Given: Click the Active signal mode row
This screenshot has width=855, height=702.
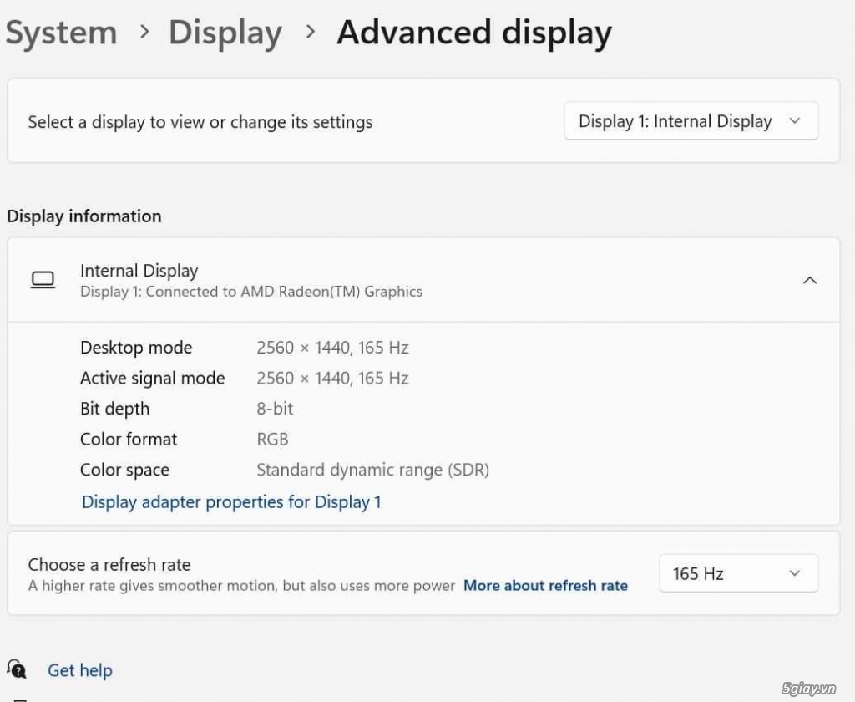Looking at the screenshot, I should point(152,378).
